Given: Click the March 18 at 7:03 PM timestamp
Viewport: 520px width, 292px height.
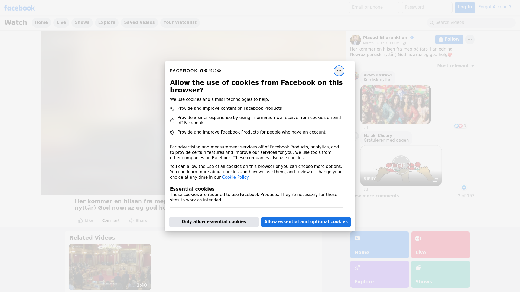Looking at the screenshot, I should point(381,43).
